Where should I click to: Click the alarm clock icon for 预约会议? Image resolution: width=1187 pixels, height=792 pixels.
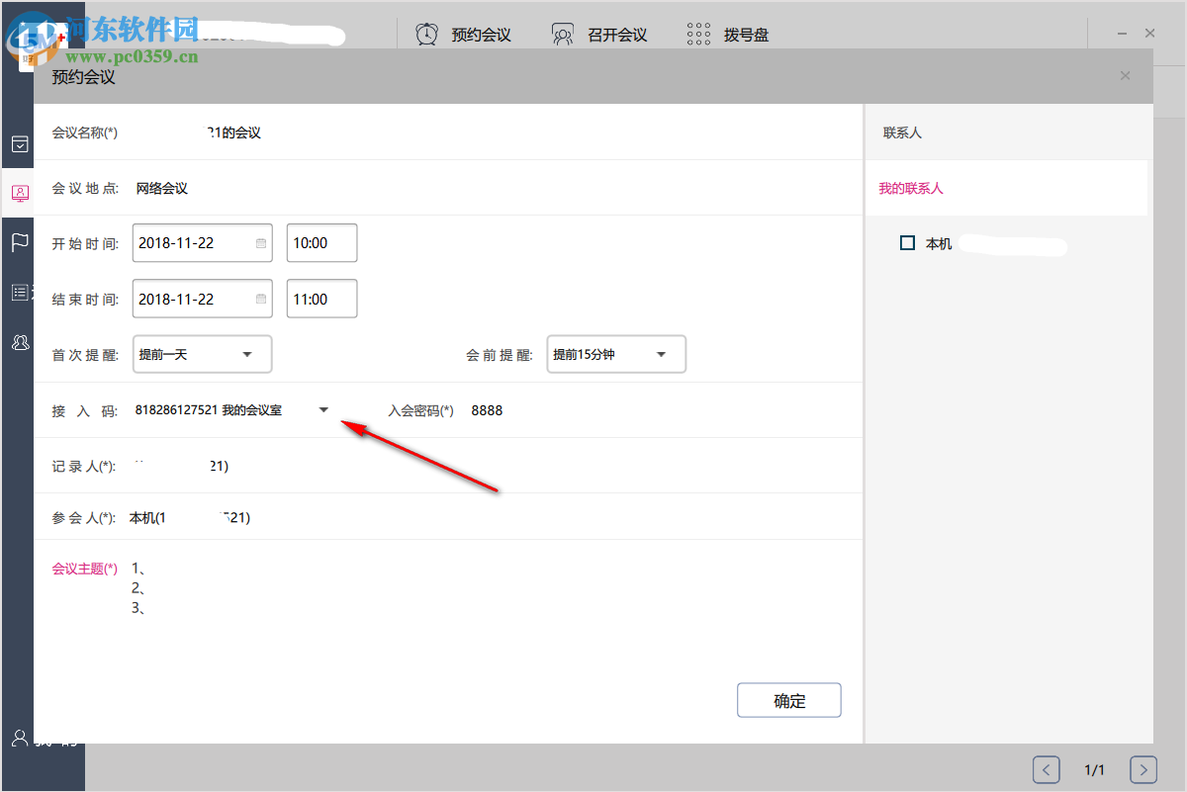click(x=426, y=35)
